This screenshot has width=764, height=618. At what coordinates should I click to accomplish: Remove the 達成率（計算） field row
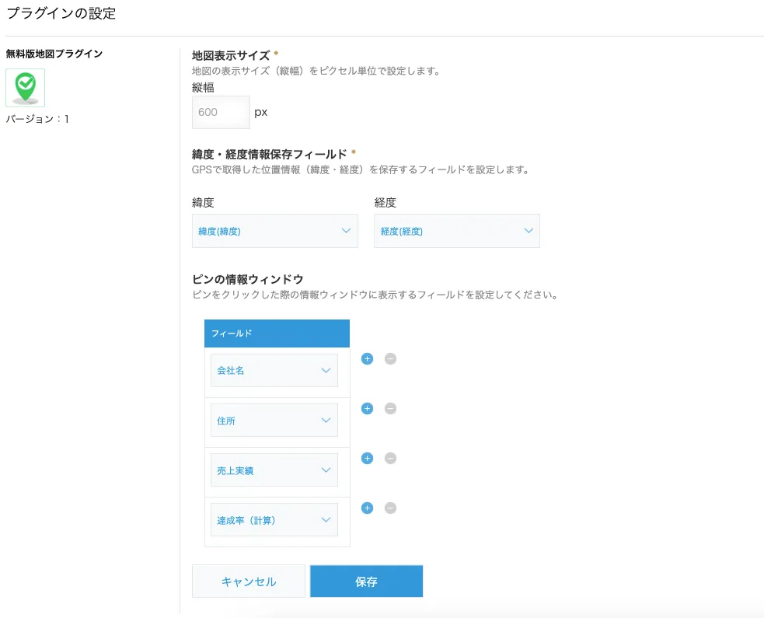[x=390, y=508]
